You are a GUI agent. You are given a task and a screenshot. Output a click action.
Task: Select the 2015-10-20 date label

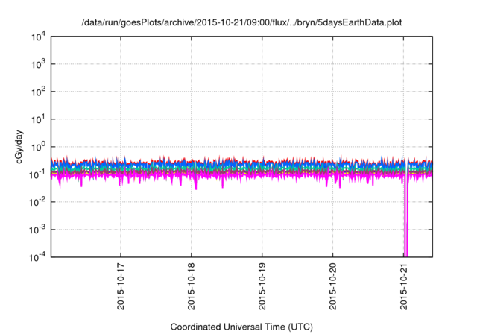(333, 286)
